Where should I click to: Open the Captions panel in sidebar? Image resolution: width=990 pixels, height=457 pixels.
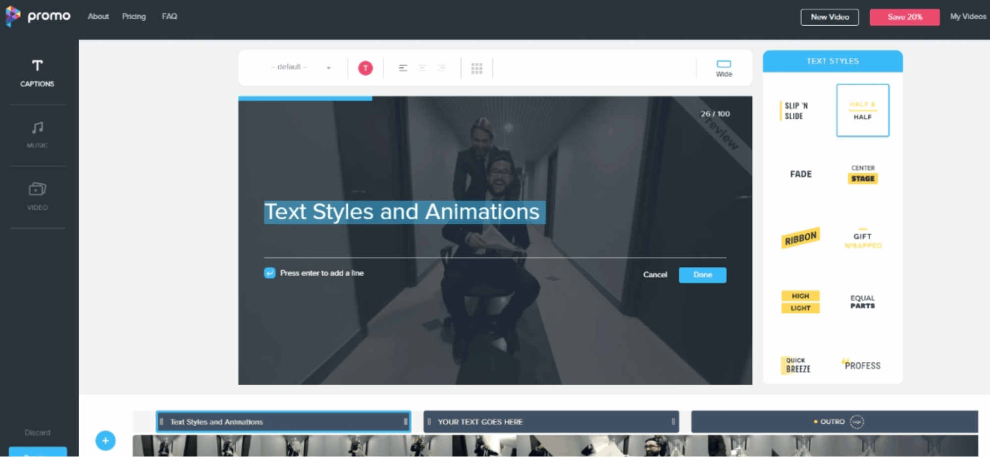[37, 73]
